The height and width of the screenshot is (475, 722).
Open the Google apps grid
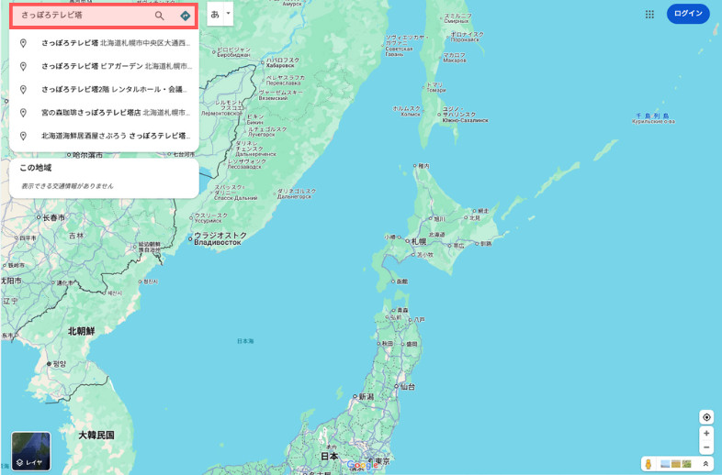649,14
